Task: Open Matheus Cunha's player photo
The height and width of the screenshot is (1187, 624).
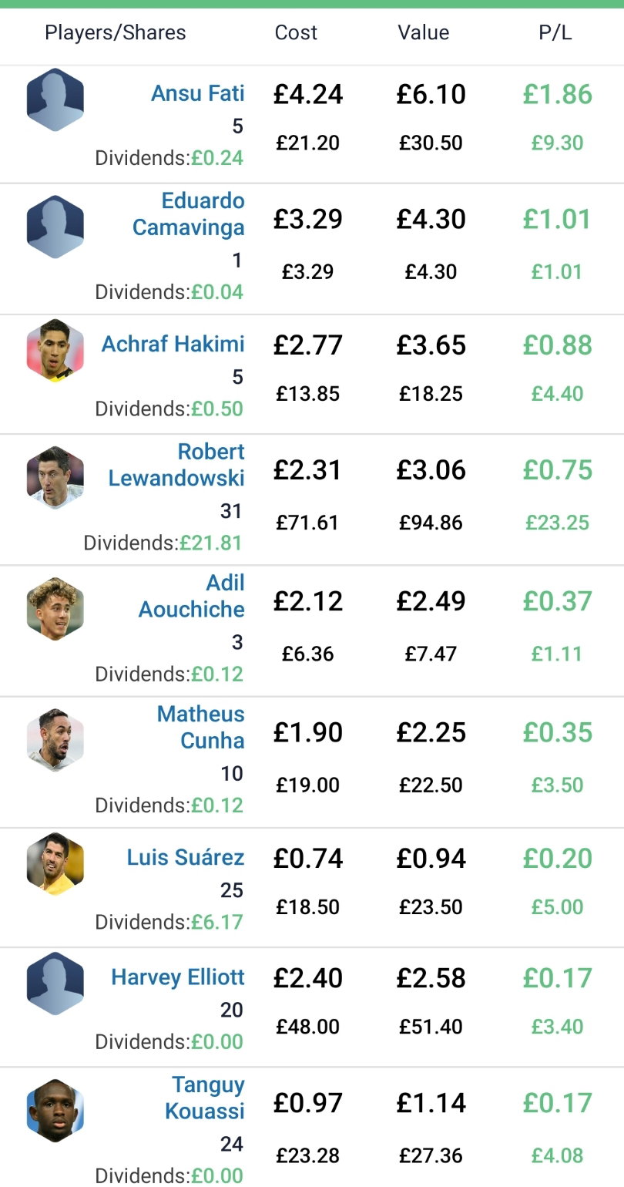Action: coord(55,740)
